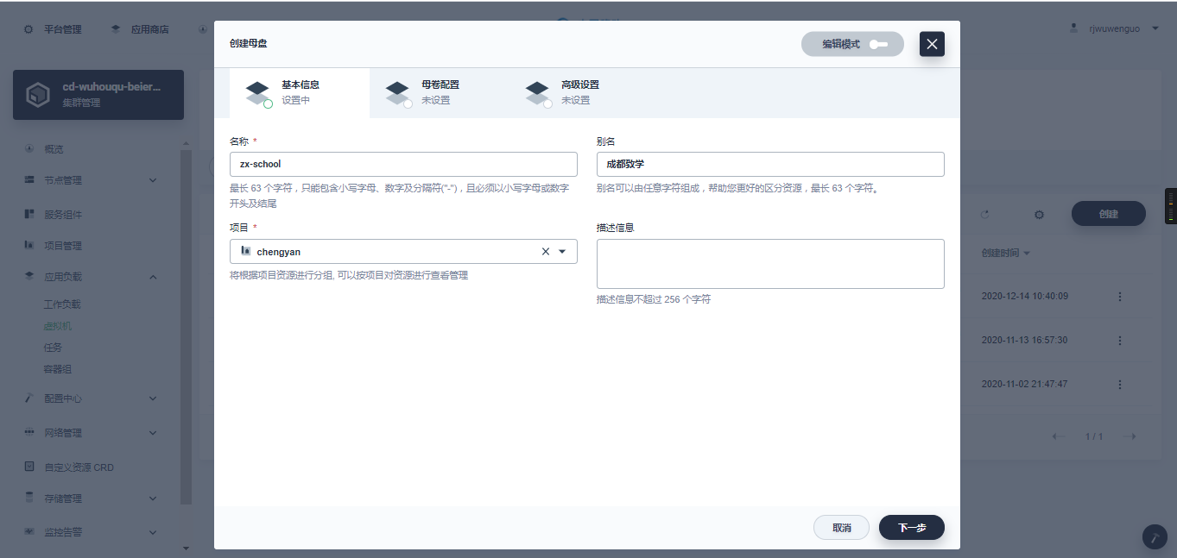1177x558 pixels.
Task: Select the 基本信息 step tab
Action: [299, 92]
